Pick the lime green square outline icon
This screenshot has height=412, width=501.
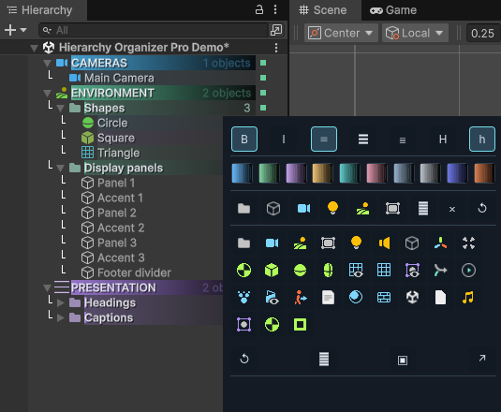tap(300, 325)
